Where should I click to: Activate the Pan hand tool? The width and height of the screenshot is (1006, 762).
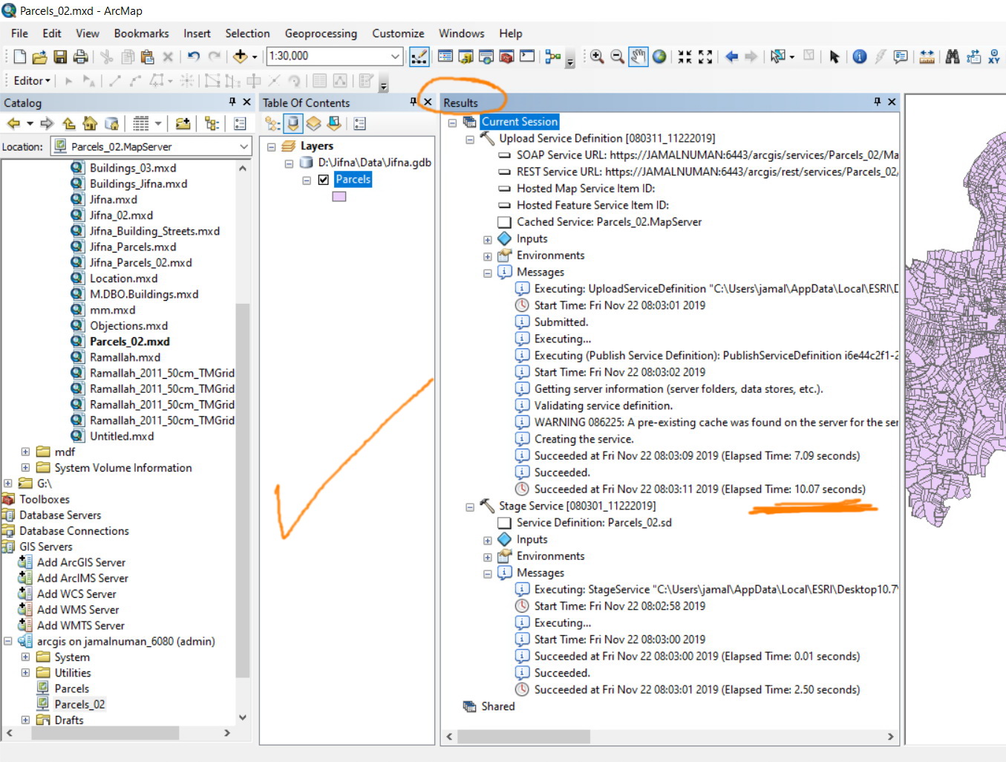[638, 56]
